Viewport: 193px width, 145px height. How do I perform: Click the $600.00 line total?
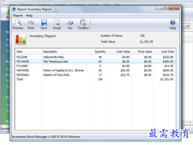click(x=168, y=70)
